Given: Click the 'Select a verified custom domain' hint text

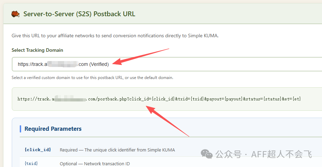Looking at the screenshot, I should [93, 78].
